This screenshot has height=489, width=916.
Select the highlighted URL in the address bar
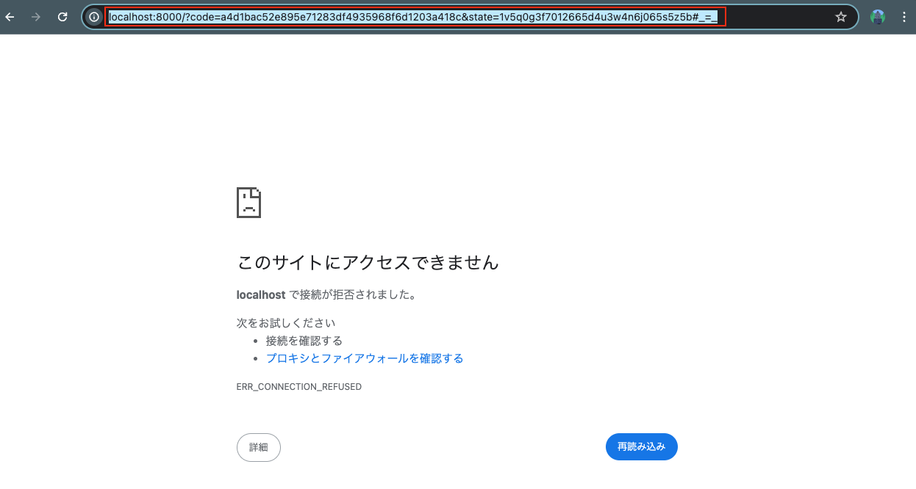412,16
